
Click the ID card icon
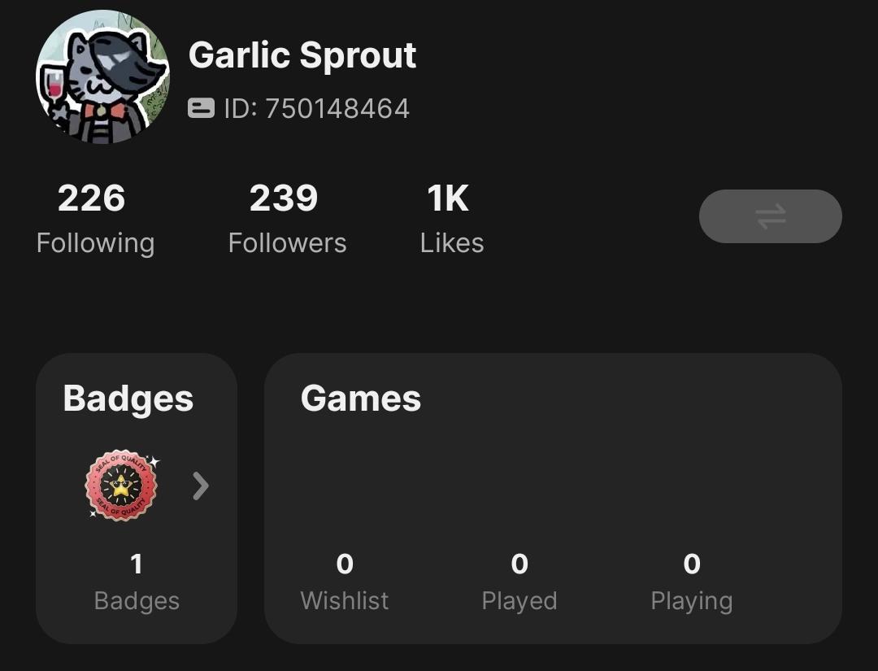[201, 108]
